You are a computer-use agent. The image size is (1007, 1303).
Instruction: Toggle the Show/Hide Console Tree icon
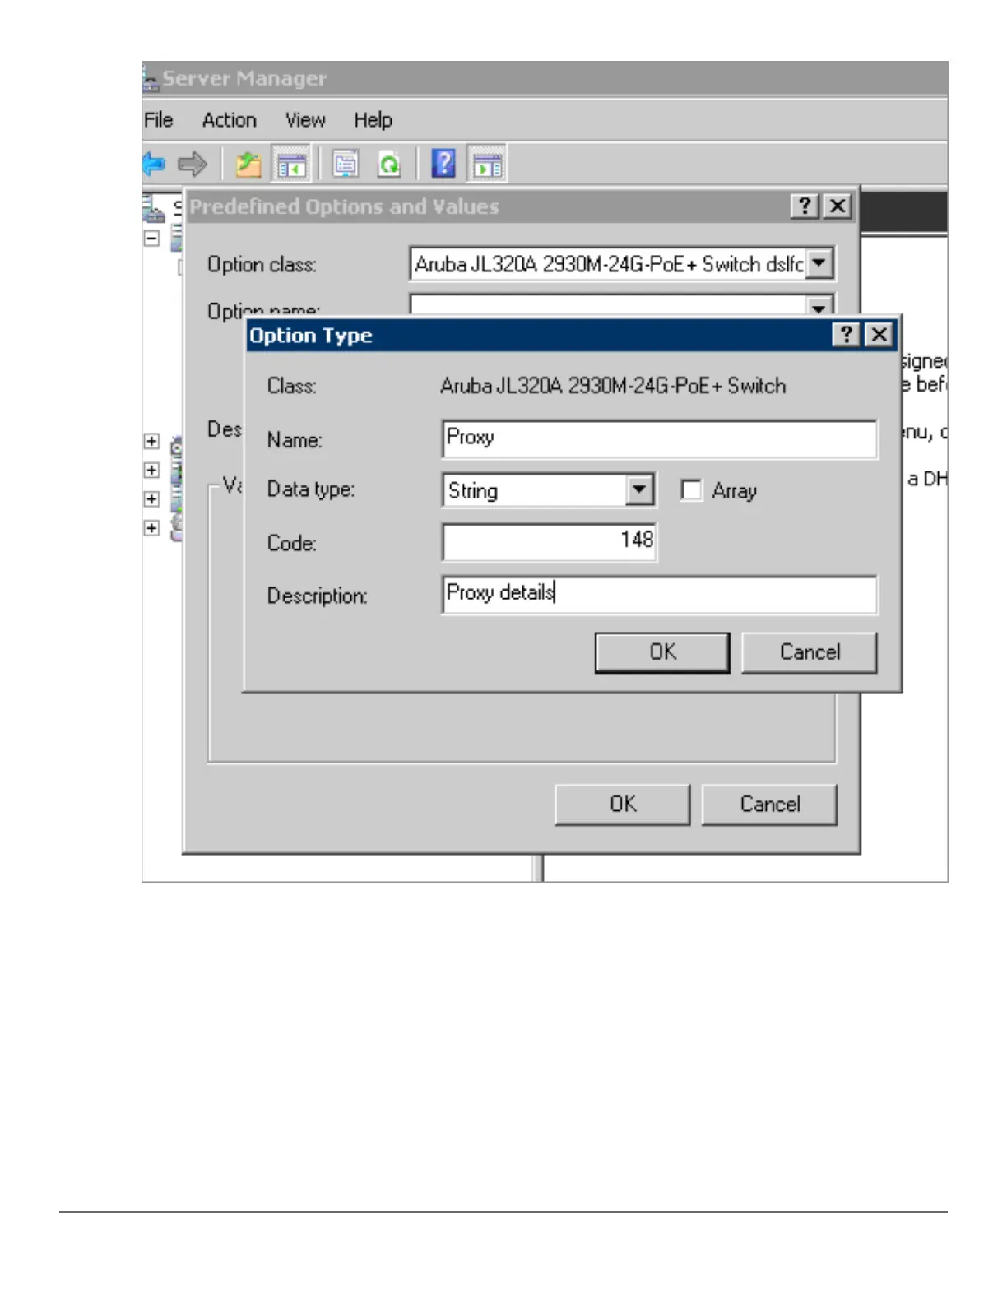[291, 164]
